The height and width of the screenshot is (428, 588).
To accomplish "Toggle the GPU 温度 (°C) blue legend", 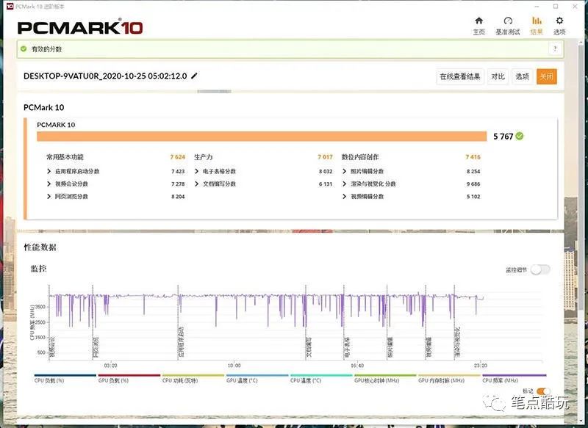I will pos(257,378).
